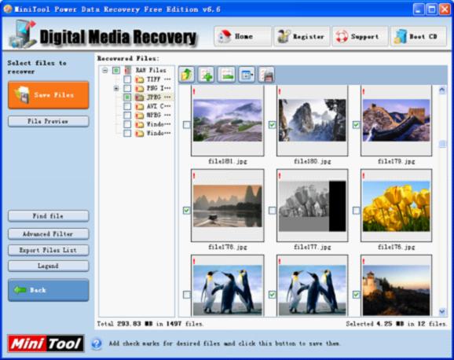The height and width of the screenshot is (360, 454).
Task: Tick the checkbox beside file181.jpg
Action: [187, 125]
